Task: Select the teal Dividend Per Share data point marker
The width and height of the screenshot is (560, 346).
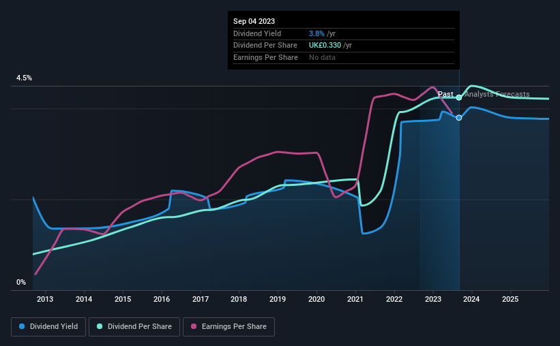Action: [x=459, y=97]
